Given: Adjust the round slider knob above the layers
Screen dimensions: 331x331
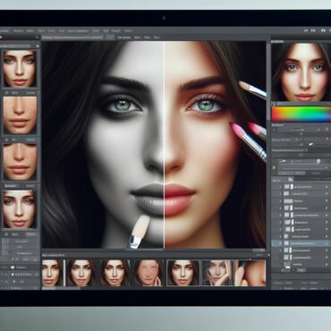Looking at the screenshot, I should click(318, 161).
